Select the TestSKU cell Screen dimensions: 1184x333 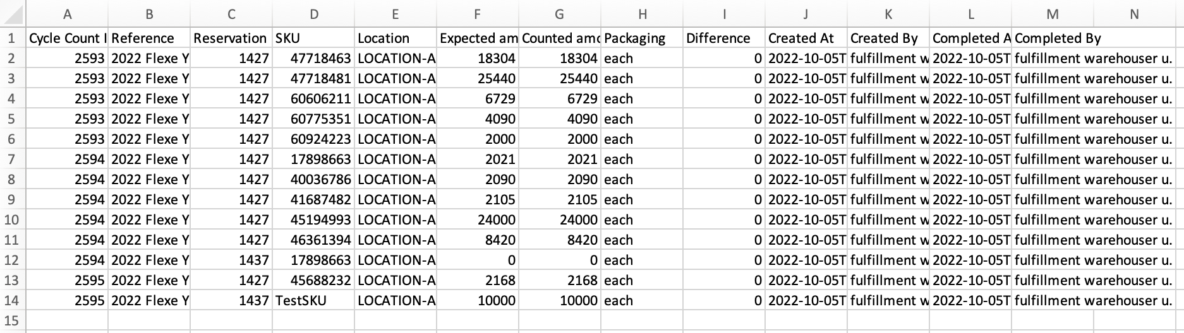(313, 300)
